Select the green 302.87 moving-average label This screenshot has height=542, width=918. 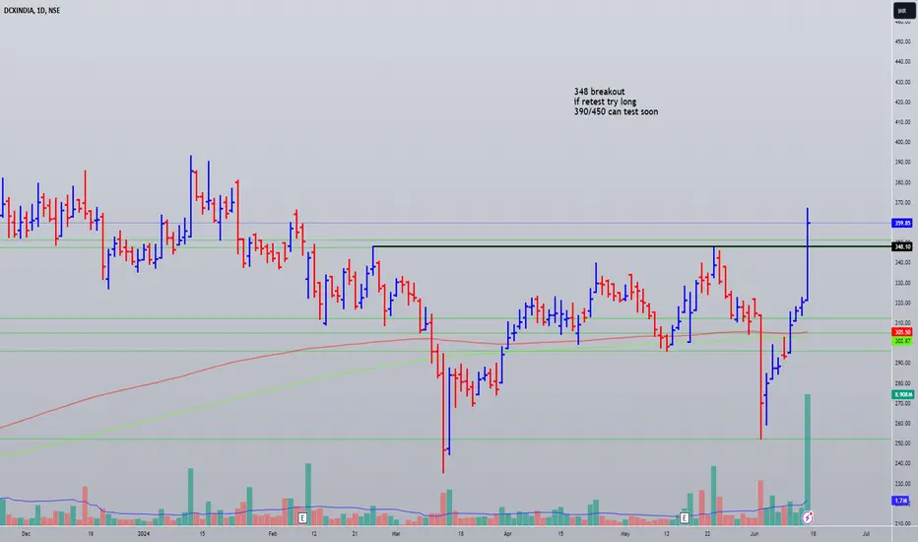(902, 341)
